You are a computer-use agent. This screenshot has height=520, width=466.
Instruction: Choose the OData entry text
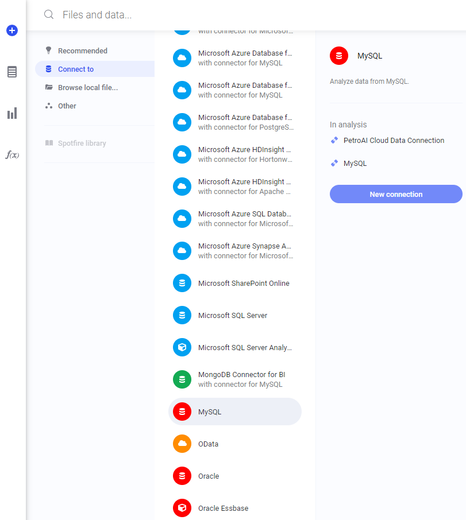click(x=208, y=444)
